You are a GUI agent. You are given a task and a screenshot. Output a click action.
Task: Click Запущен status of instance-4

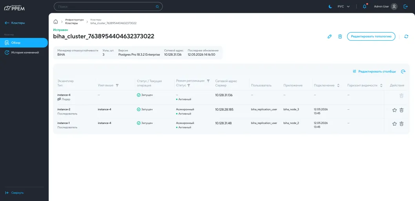145,95
